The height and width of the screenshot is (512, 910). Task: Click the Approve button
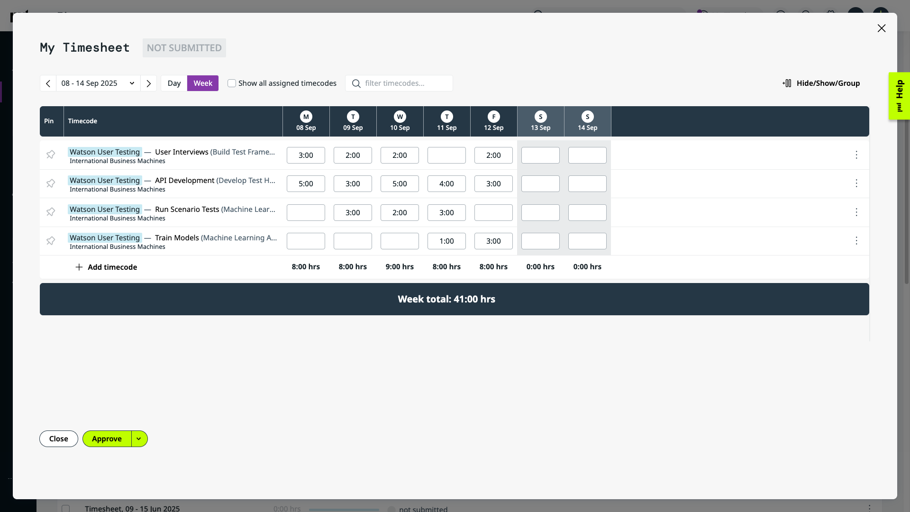pos(107,439)
